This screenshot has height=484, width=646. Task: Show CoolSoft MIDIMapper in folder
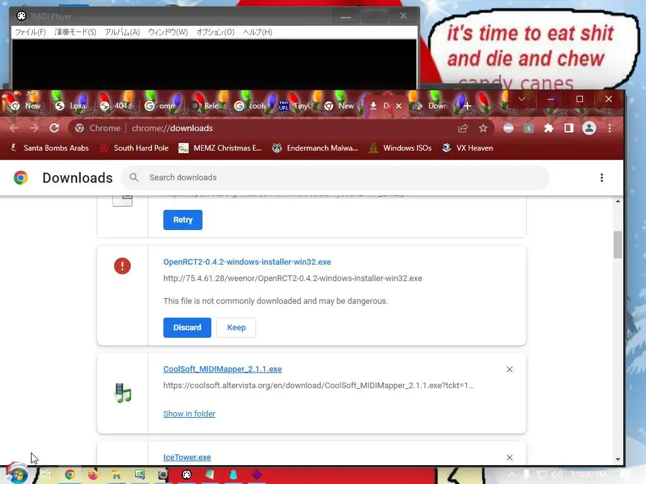189,413
